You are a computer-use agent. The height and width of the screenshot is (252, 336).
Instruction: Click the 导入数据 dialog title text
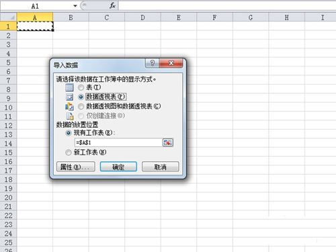[66, 65]
